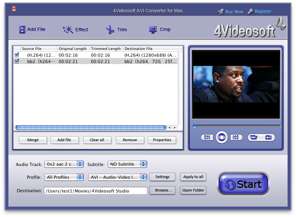Uncheck the bb2 file checkbox
This screenshot has height=217, width=296.
pos(17,61)
